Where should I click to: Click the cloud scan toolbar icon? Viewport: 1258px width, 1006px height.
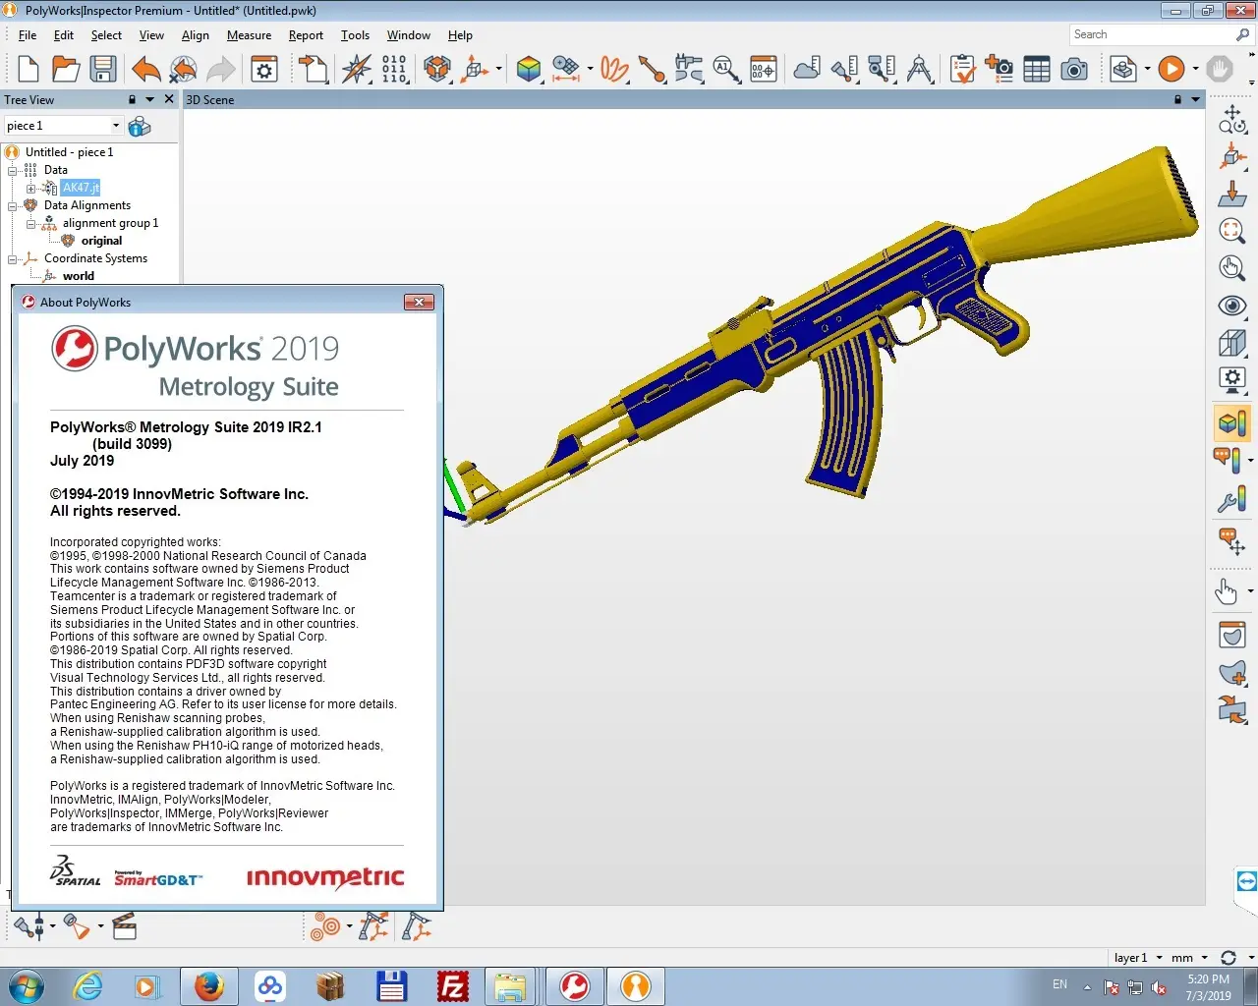(807, 69)
